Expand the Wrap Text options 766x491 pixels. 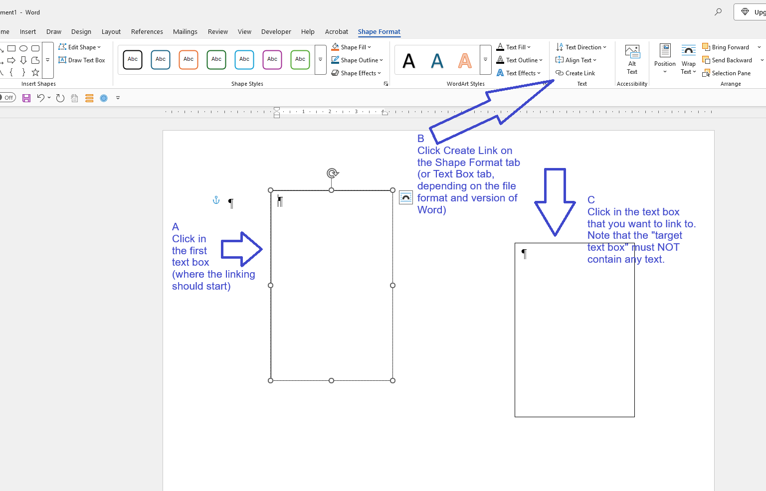(x=688, y=59)
